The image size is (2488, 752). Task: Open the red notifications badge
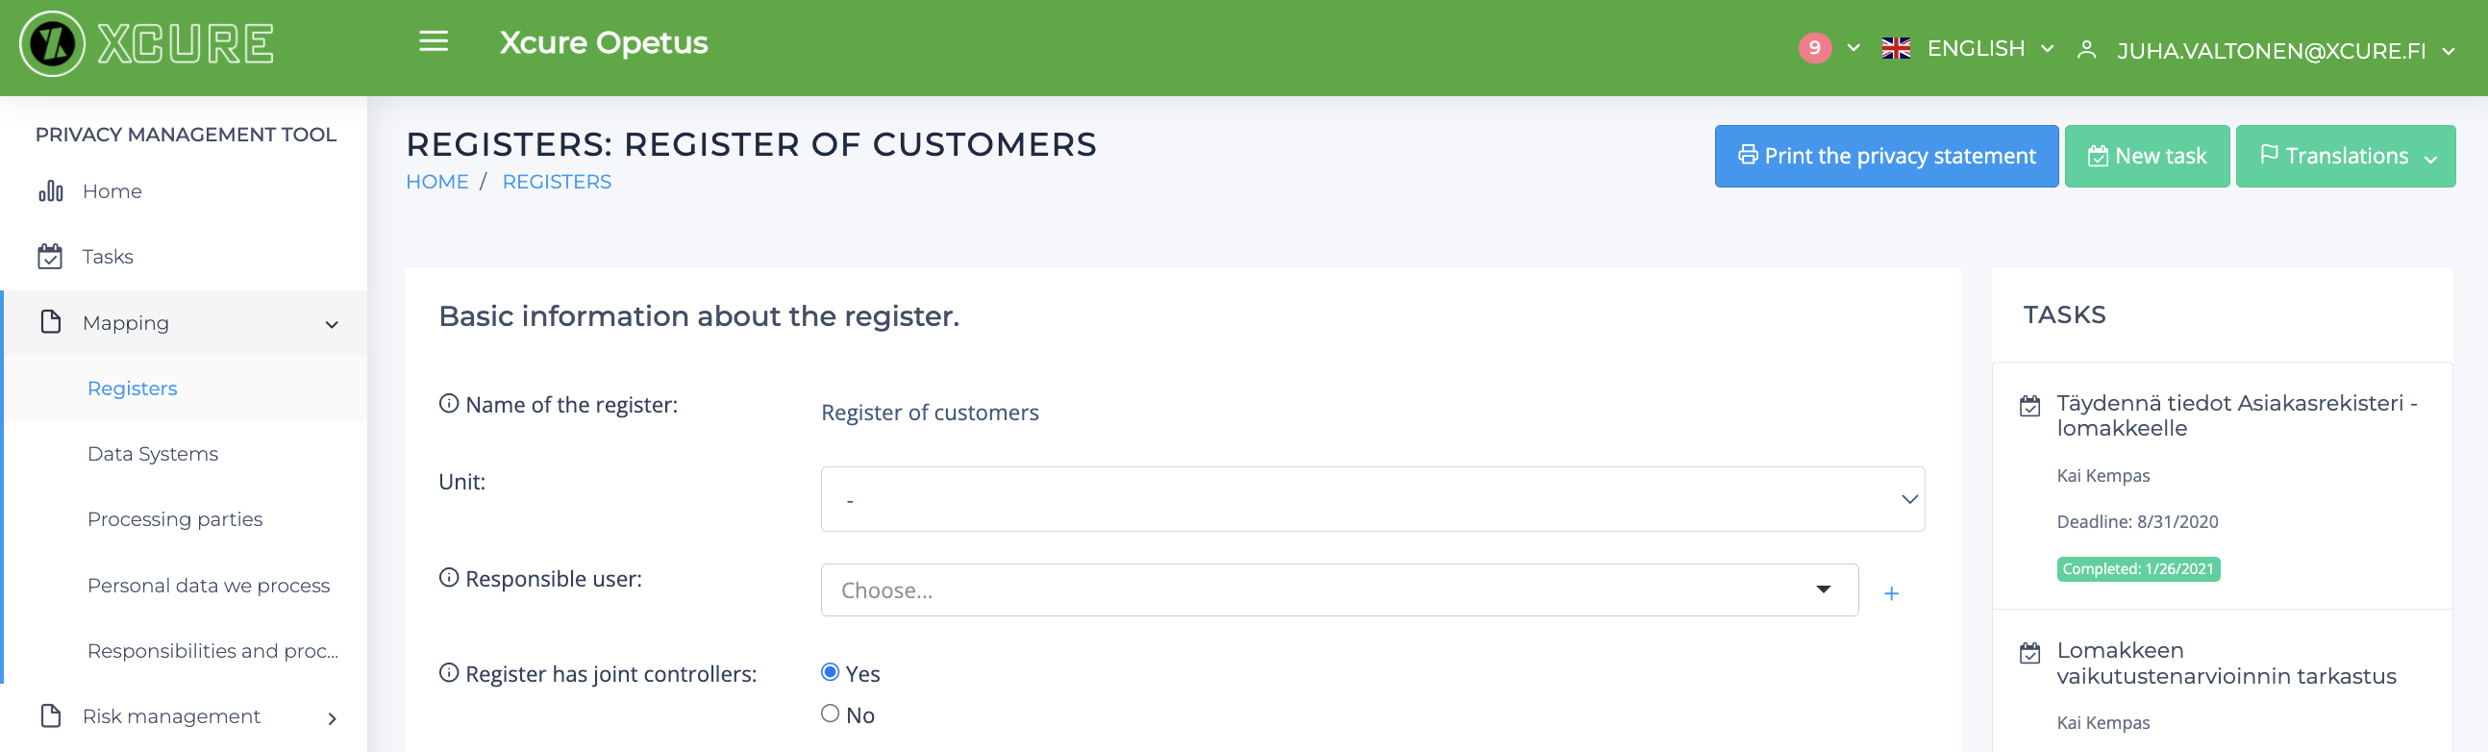click(x=1814, y=47)
